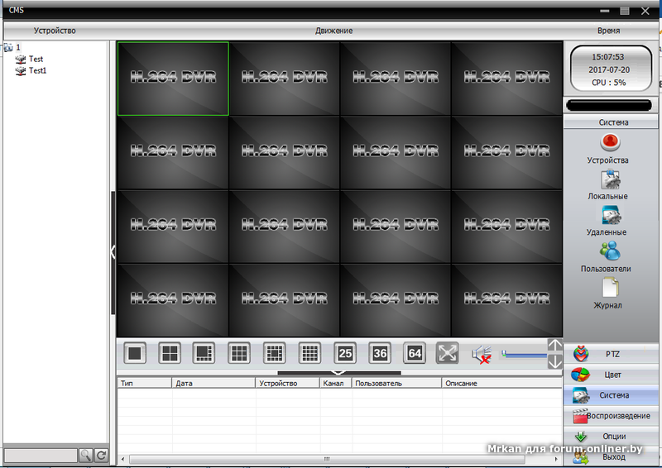Sort log by Описание column
Screen dimensions: 662x468
click(x=502, y=383)
